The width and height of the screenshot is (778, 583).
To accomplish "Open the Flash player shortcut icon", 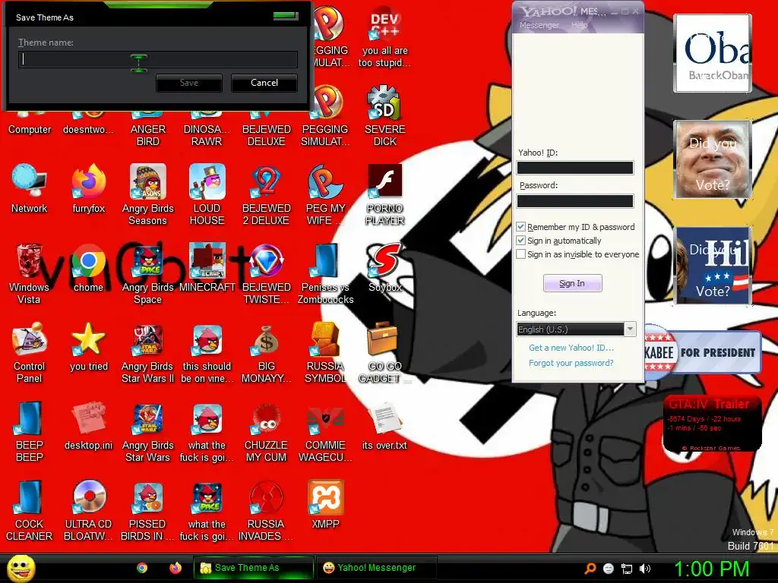I will click(x=384, y=194).
